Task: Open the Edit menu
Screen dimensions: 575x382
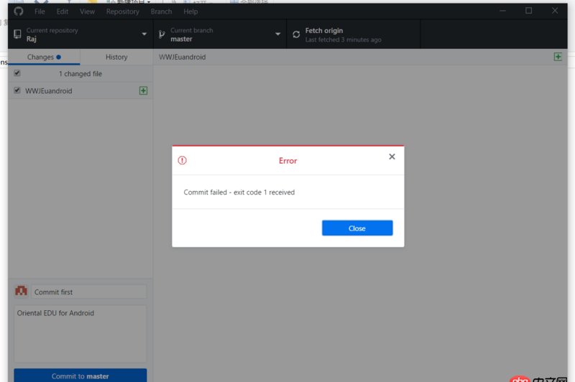Action: click(x=63, y=11)
